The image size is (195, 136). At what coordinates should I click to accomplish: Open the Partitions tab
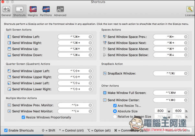tap(46, 11)
